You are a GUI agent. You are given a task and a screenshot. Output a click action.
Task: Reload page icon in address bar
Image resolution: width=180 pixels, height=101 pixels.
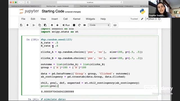click(121, 2)
